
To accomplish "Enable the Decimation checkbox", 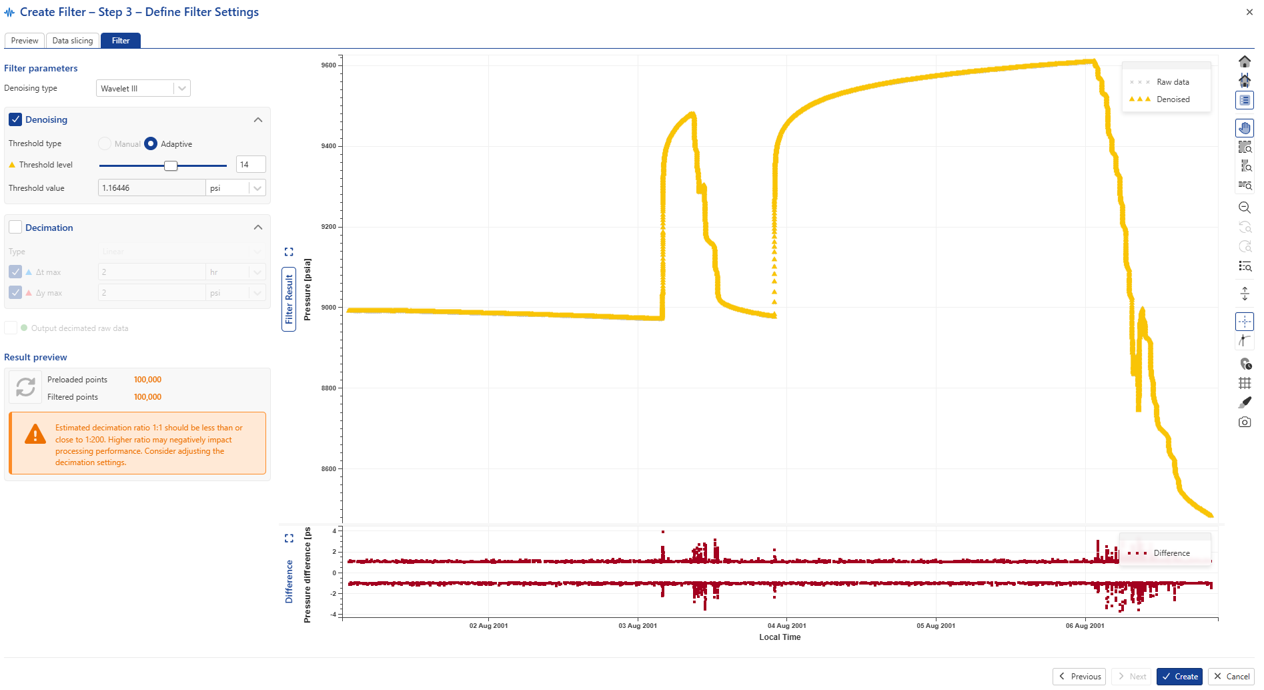I will (15, 228).
